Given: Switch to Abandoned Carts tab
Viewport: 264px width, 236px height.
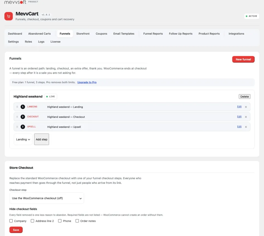Looking at the screenshot, I should point(39,34).
